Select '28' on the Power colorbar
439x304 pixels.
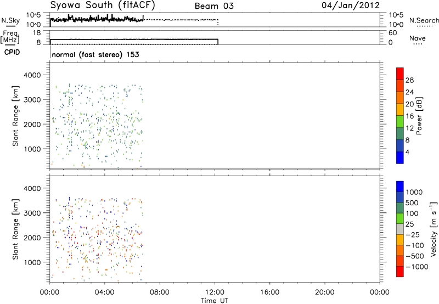409,80
